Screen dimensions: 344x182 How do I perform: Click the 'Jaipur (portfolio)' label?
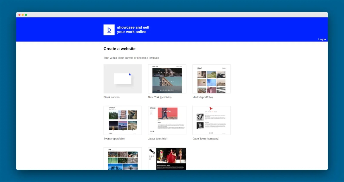point(158,139)
